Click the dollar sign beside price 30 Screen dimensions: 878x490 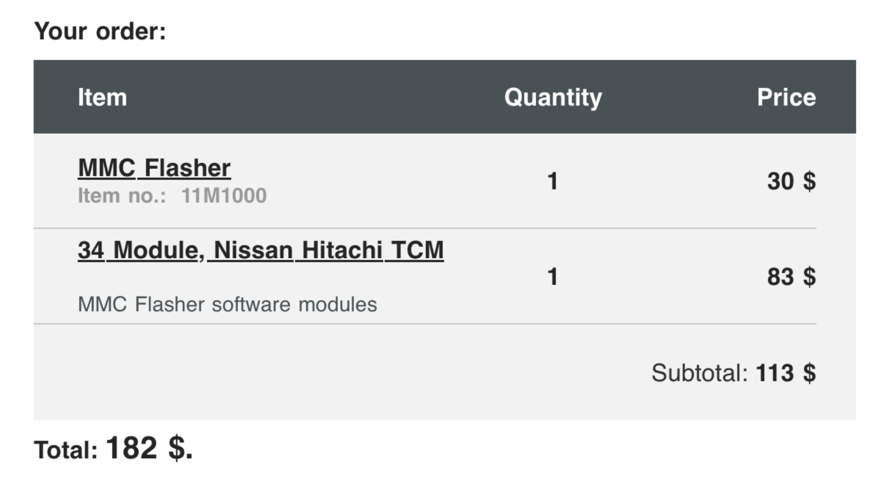click(809, 181)
